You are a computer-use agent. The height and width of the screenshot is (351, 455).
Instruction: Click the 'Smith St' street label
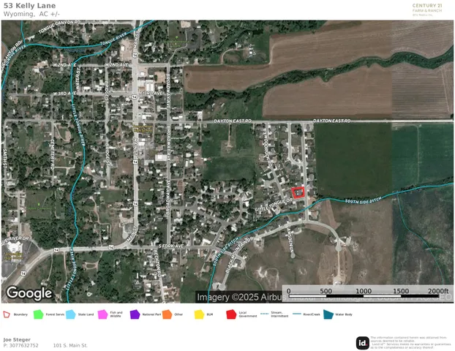point(5,159)
